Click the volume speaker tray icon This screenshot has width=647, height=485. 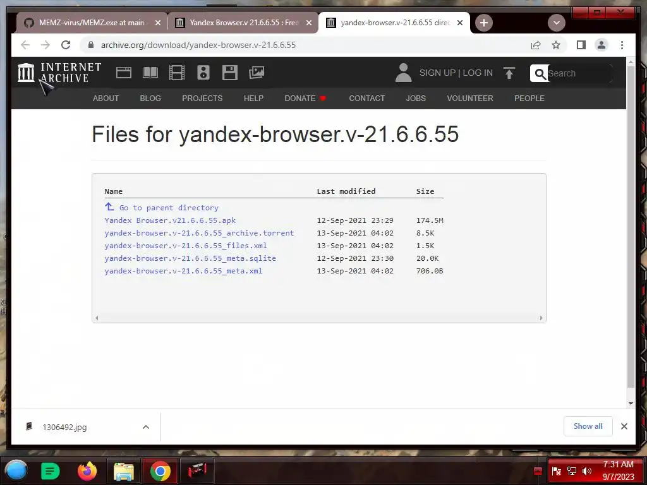click(587, 471)
